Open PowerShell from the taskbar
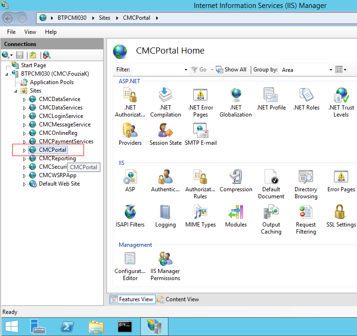 [67, 327]
